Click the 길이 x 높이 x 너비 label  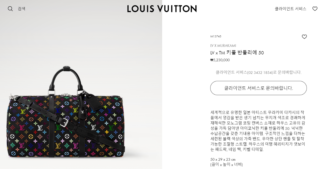pyautogui.click(x=226, y=164)
